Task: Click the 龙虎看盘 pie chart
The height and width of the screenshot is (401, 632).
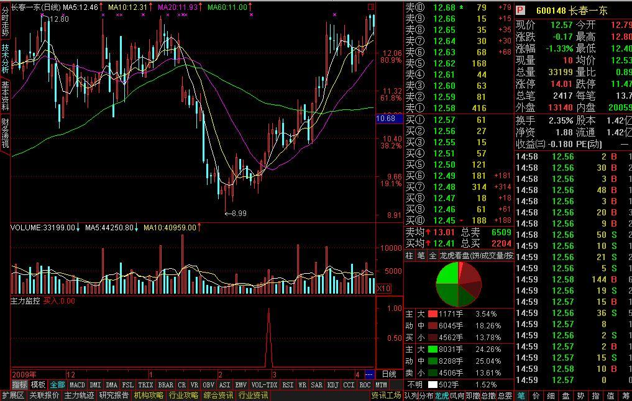Action: tap(459, 284)
